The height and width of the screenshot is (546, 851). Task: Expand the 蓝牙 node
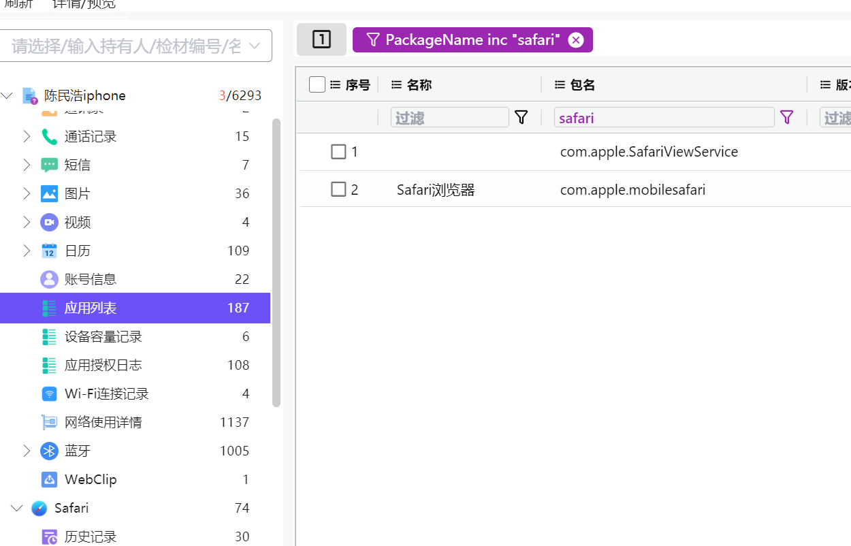click(27, 451)
